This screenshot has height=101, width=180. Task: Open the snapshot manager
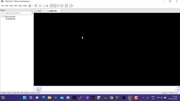[47, 6]
